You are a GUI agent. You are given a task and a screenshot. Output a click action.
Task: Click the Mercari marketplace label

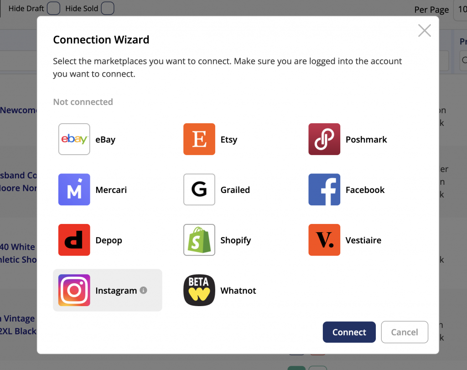[111, 190]
